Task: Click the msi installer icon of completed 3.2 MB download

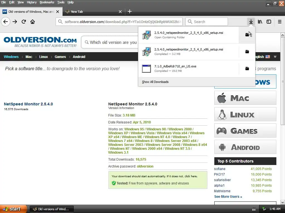Action: pyautogui.click(x=146, y=52)
